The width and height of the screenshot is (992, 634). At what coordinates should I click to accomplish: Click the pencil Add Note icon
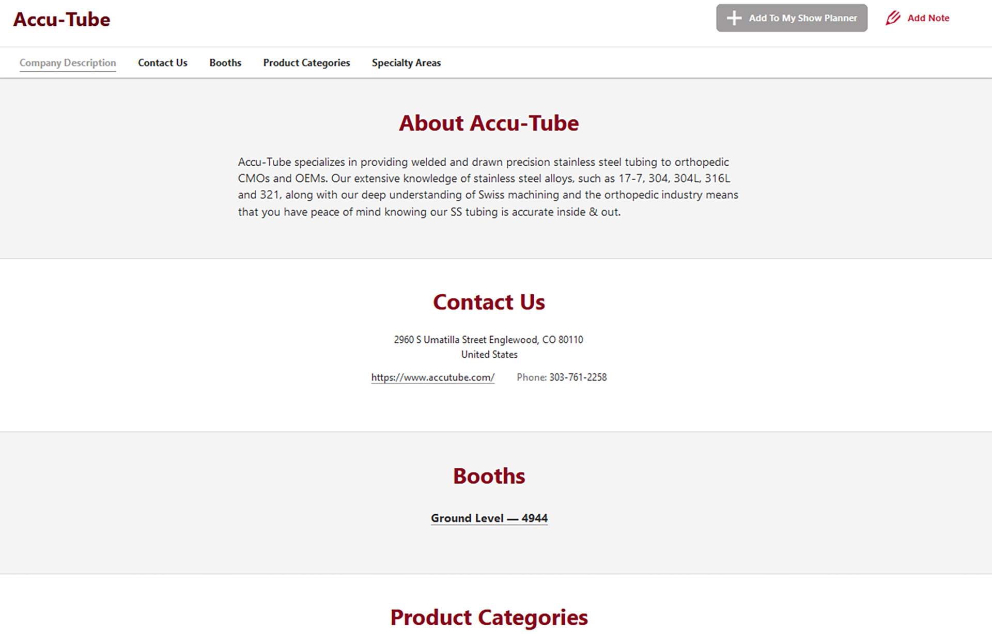(892, 18)
